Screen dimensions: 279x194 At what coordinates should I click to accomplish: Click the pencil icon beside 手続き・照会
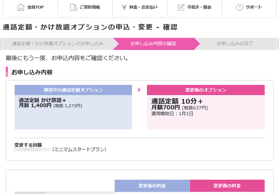181,7
